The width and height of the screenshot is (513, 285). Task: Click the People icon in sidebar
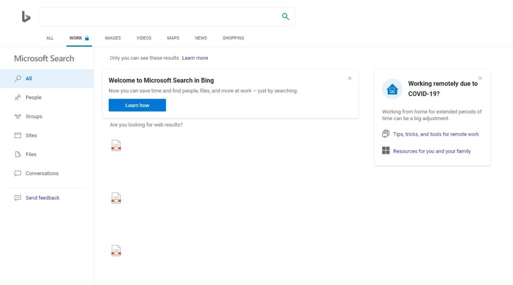point(18,98)
